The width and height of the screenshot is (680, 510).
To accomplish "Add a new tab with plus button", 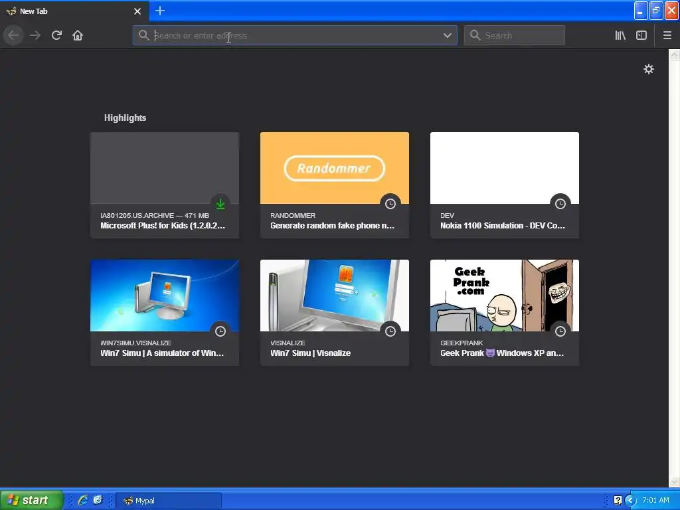I will (x=160, y=11).
